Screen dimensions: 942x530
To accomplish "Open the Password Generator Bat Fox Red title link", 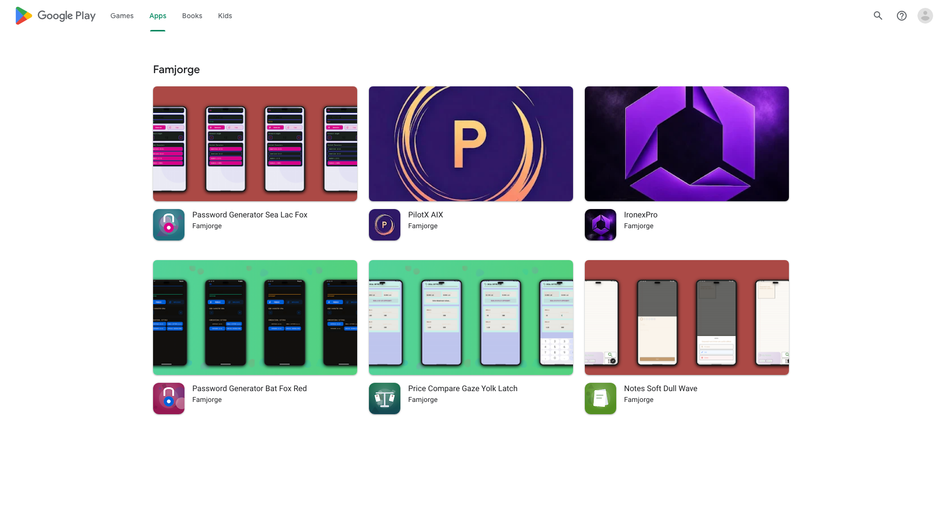I will click(250, 389).
